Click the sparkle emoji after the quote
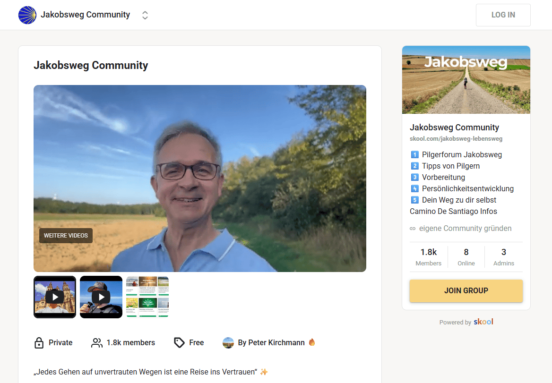The width and height of the screenshot is (552, 383). tap(263, 372)
